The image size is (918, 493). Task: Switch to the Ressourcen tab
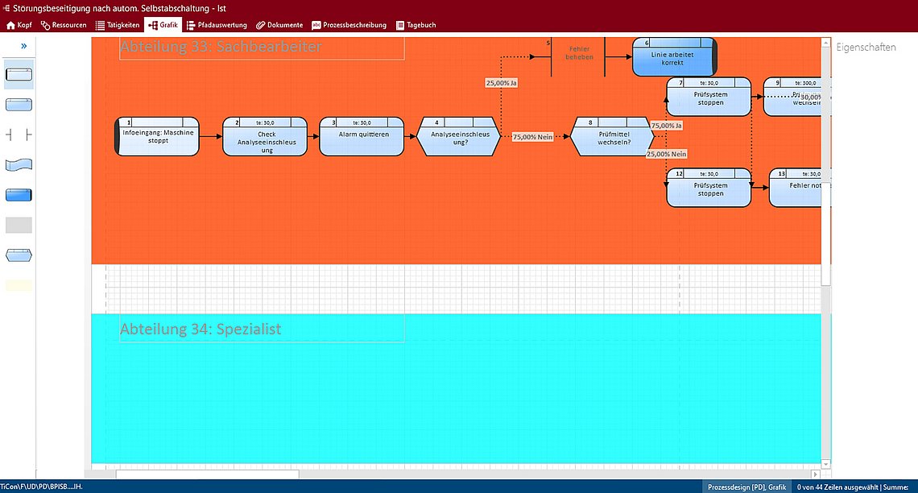pos(64,25)
